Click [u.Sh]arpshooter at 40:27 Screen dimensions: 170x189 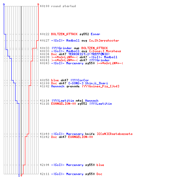(x=104, y=40)
